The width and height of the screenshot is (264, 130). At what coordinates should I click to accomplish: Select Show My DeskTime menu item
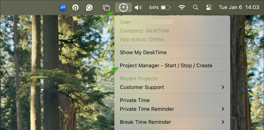click(143, 52)
